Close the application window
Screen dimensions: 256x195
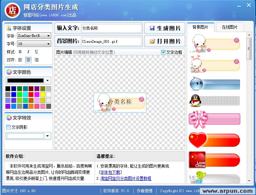(249, 5)
